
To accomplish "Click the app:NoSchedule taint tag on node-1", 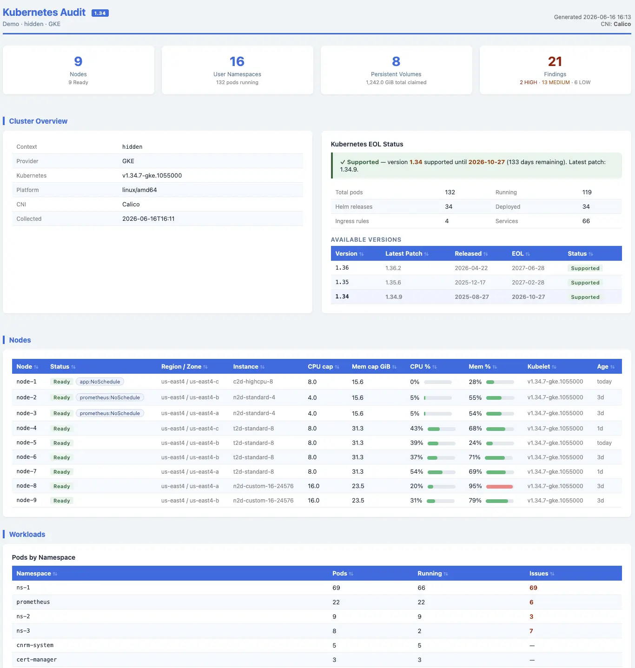I will 100,382.
